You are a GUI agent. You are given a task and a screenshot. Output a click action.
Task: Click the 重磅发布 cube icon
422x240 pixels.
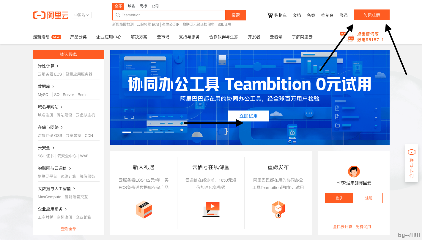278,209
